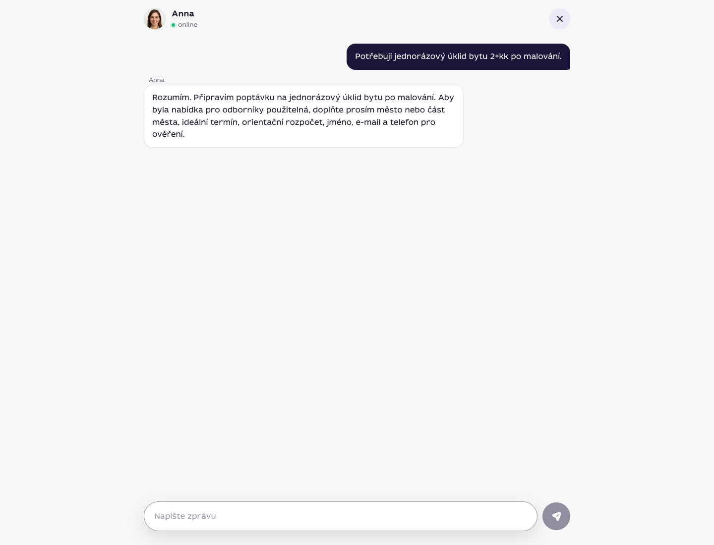Screen dimensions: 714x545
Task: Click 'orientační rozpočet' in the reply message
Action: pos(282,122)
